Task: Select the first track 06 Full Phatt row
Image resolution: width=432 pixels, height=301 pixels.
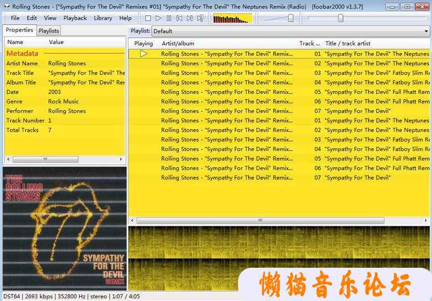Action: (279, 101)
